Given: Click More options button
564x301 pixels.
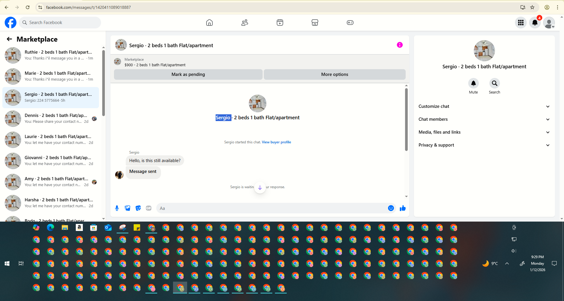Looking at the screenshot, I should [x=335, y=74].
